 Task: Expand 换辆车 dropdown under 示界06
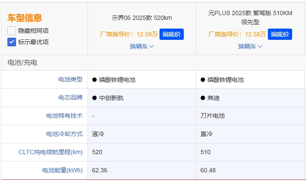click(142, 46)
